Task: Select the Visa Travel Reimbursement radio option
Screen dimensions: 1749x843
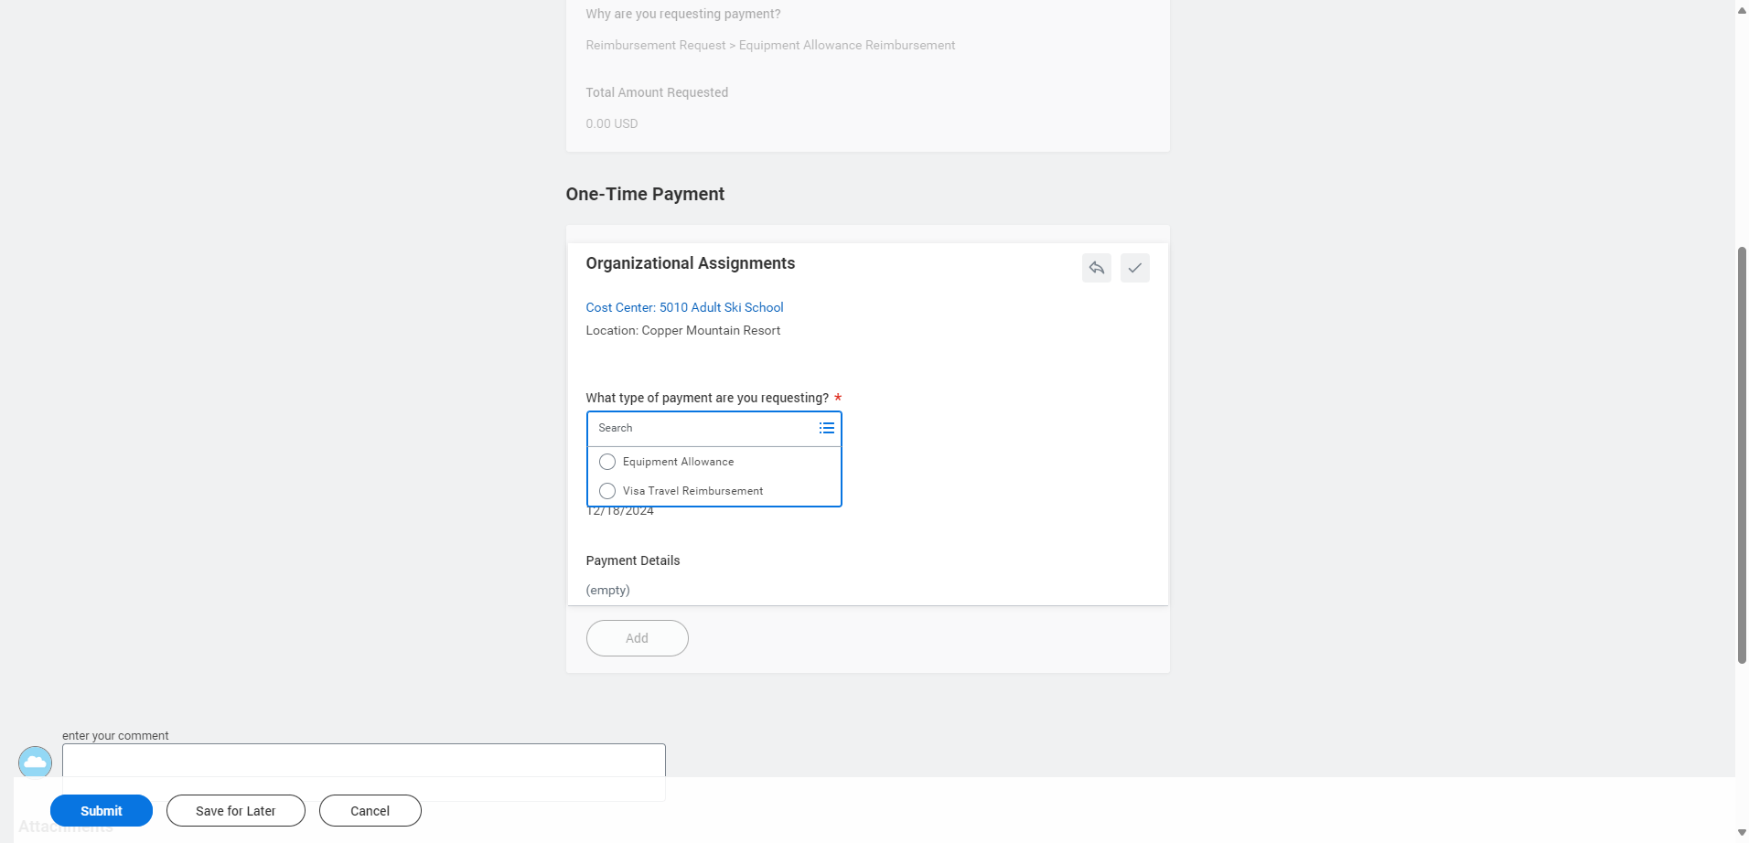Action: coord(607,491)
